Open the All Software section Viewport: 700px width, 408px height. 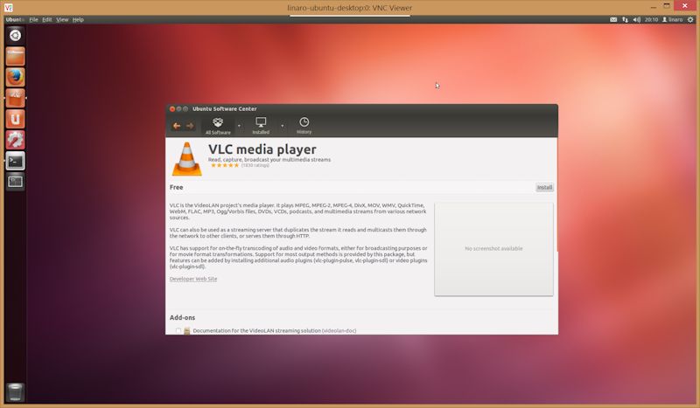tap(218, 126)
